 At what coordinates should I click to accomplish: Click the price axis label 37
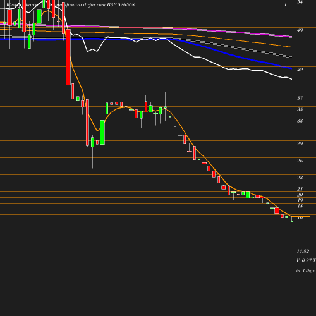pos(300,98)
